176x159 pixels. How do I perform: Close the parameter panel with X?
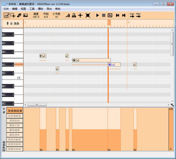pyautogui.click(x=4, y=109)
